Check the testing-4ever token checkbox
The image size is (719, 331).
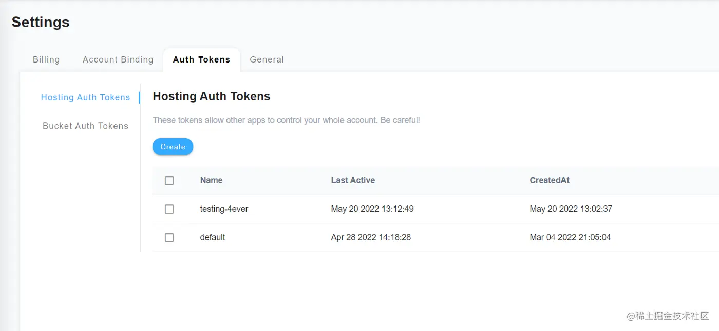point(169,209)
